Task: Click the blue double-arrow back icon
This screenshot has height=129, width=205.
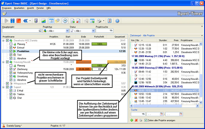Action: pos(26,21)
